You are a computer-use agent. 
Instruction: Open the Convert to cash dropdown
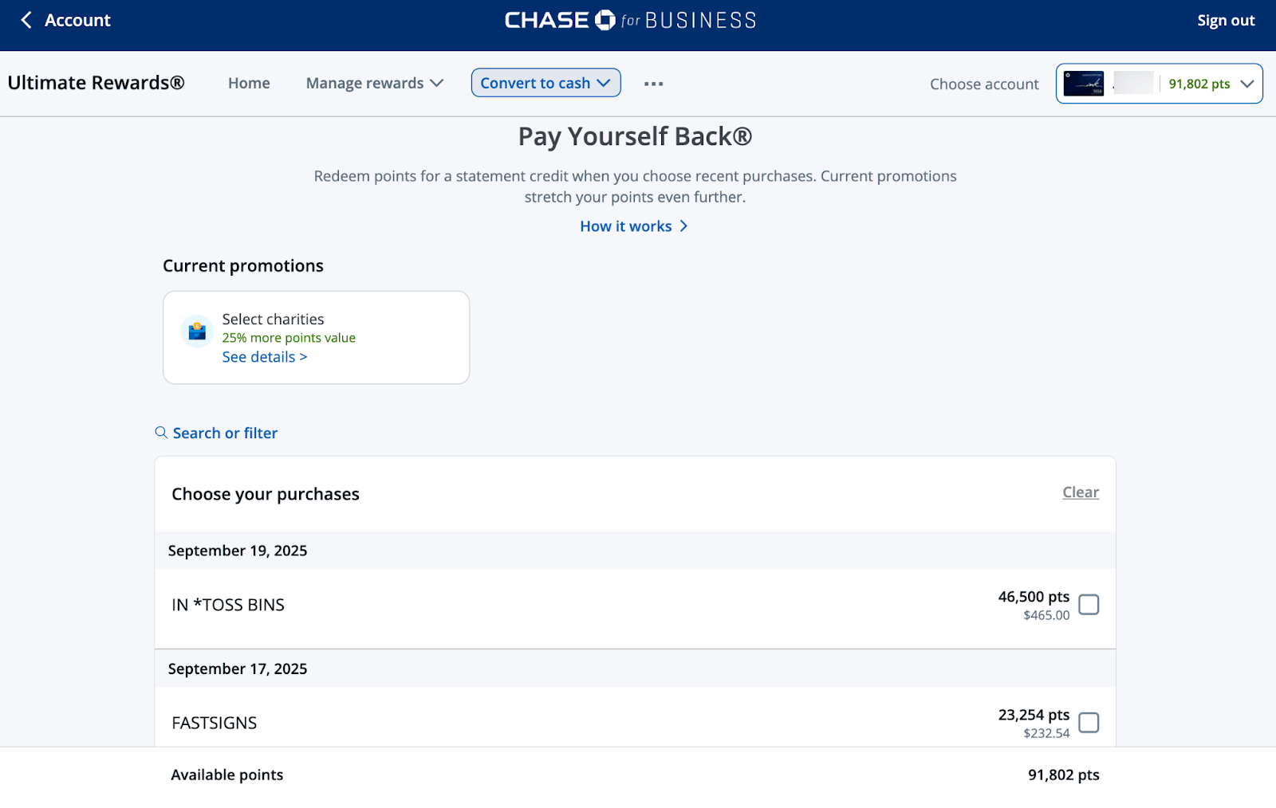(x=545, y=83)
